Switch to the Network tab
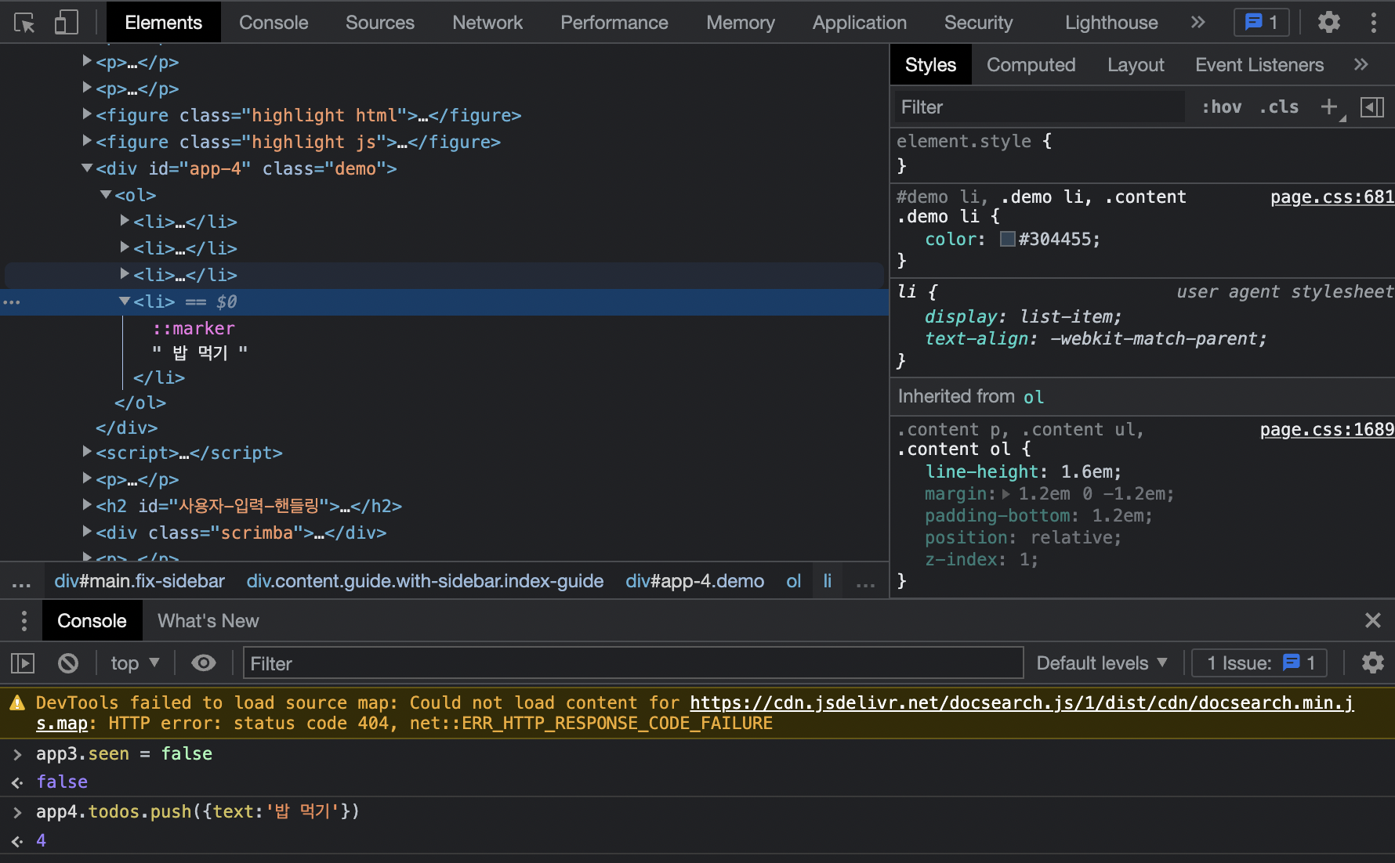 click(487, 23)
